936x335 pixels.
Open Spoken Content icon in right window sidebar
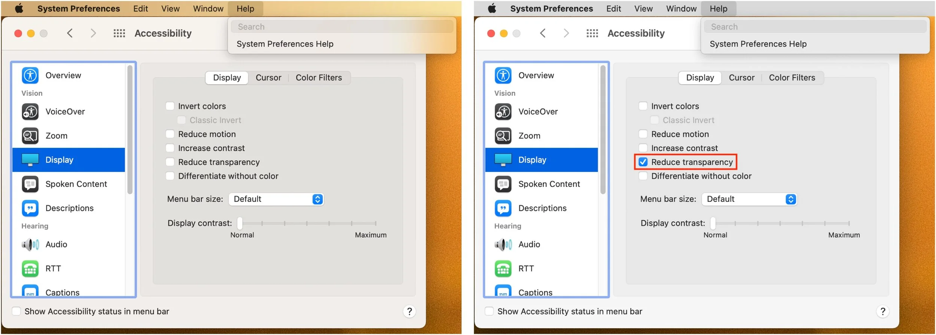[503, 184]
